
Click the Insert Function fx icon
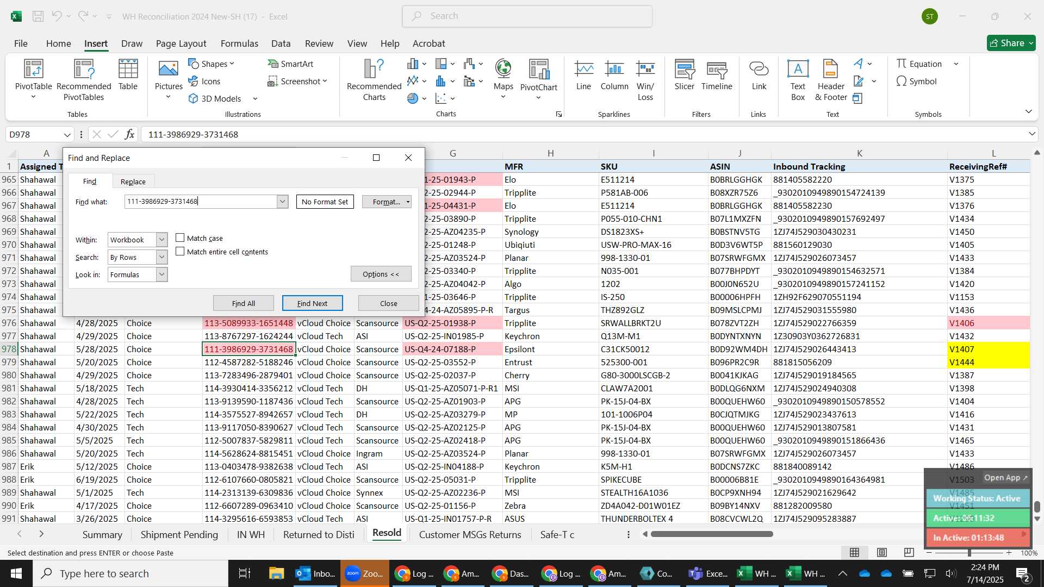point(129,134)
